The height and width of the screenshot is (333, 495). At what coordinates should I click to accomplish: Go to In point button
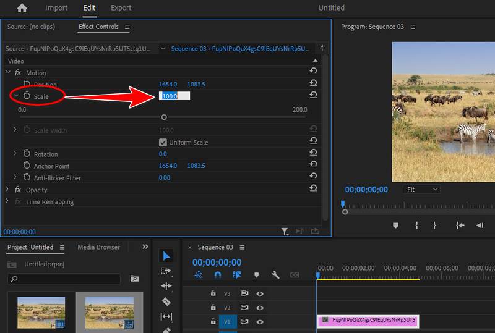point(460,226)
